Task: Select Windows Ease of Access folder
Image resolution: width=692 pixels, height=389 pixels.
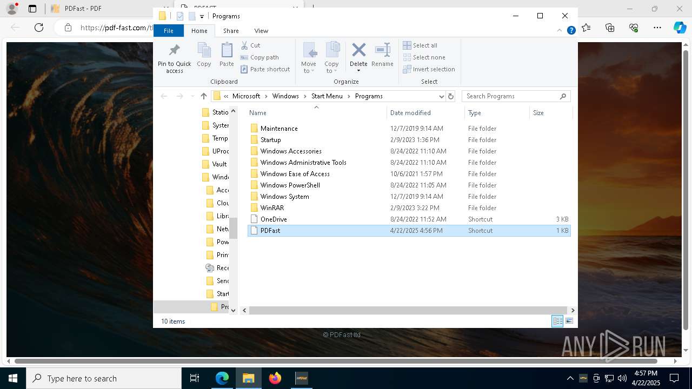Action: click(x=409, y=174)
